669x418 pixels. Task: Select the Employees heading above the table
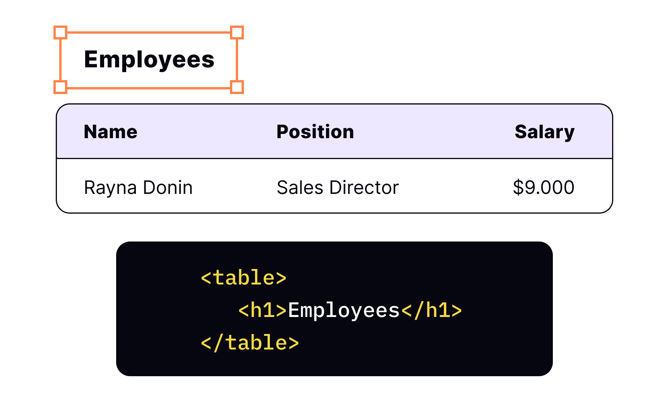tap(149, 60)
